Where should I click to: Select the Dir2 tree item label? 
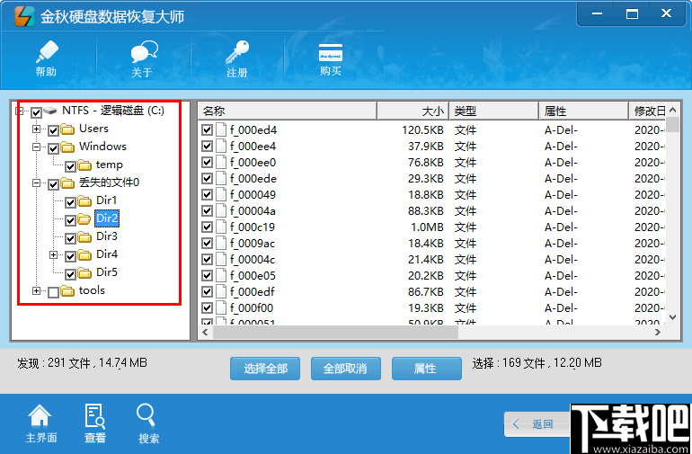coord(107,218)
